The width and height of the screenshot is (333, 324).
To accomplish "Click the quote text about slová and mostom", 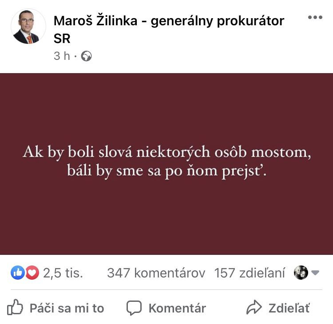I will pos(166,162).
